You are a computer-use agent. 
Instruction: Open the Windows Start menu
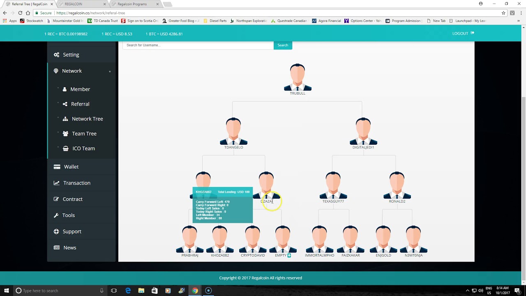(6, 291)
